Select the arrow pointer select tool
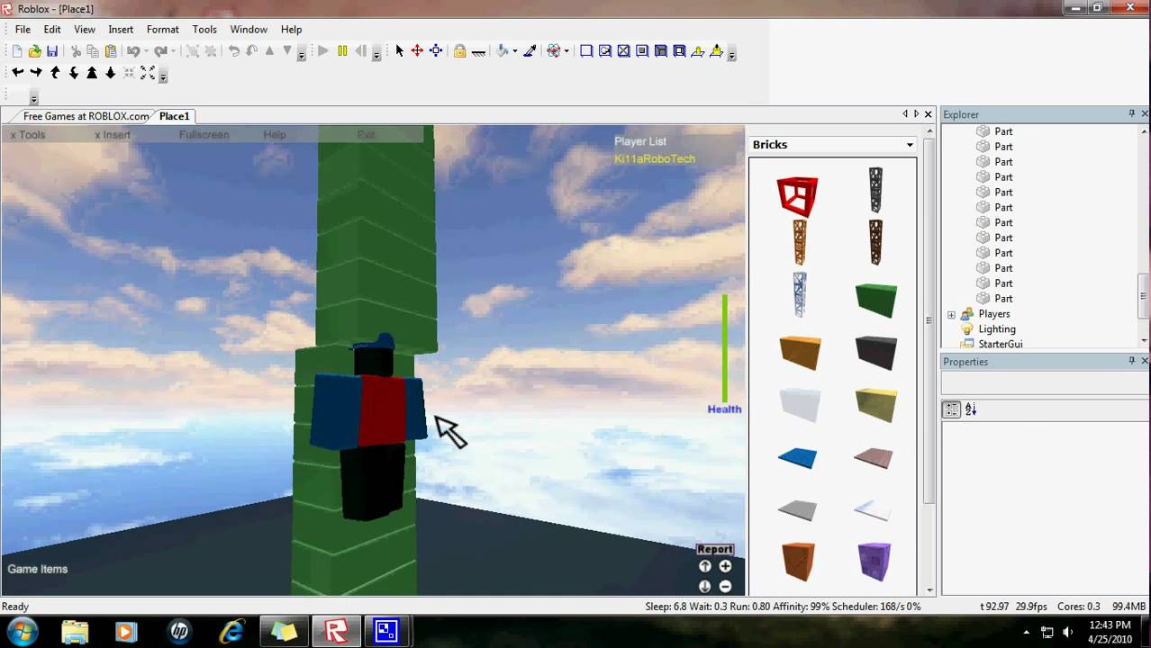This screenshot has width=1151, height=648. [400, 51]
